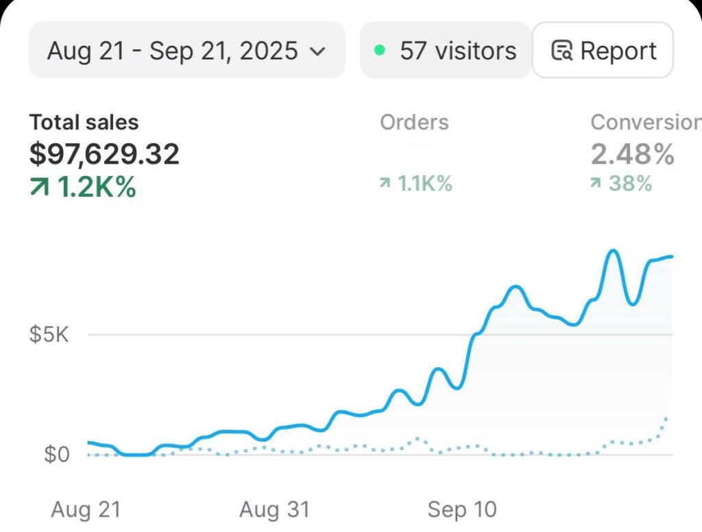Click the 1.2K% sales growth figure

point(96,187)
